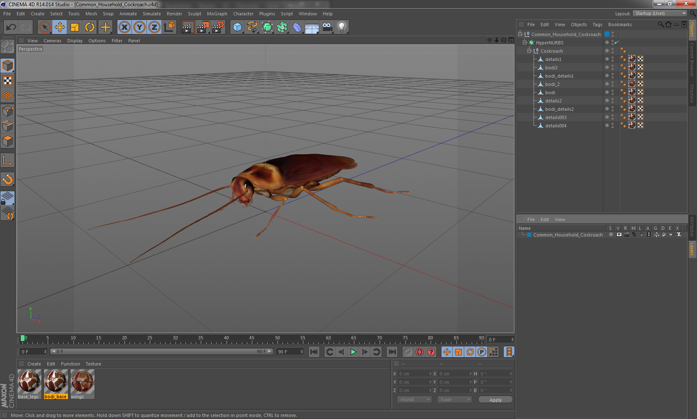Viewport: 697px width, 419px height.
Task: Toggle HyperNURBS green enable checkmark
Action: (x=617, y=43)
